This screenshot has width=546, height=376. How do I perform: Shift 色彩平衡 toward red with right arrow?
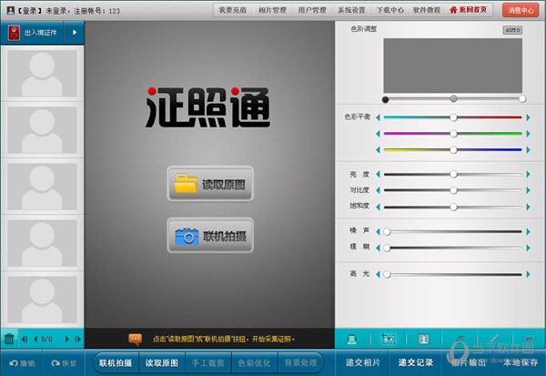tap(528, 117)
